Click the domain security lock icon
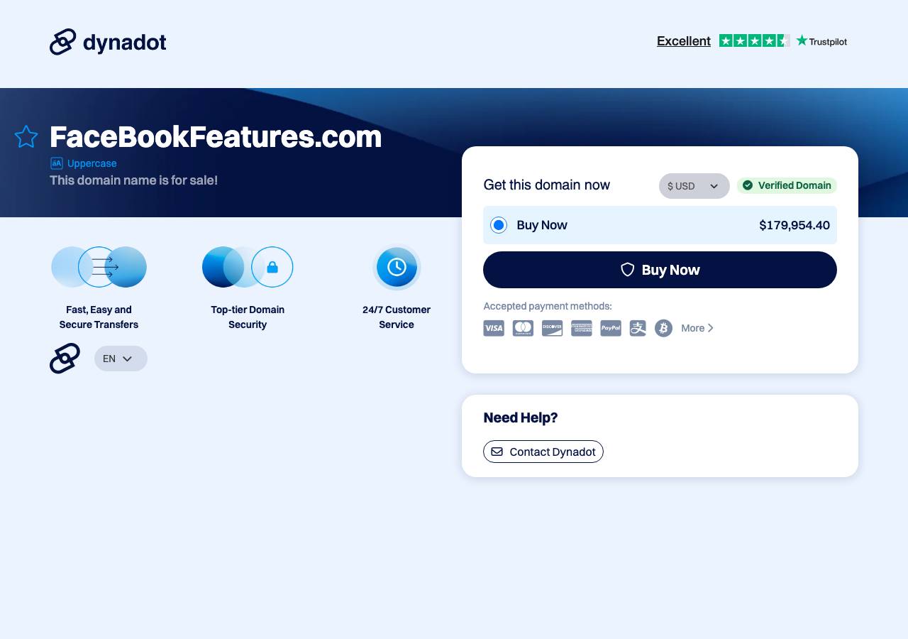This screenshot has width=908, height=639. (248, 267)
